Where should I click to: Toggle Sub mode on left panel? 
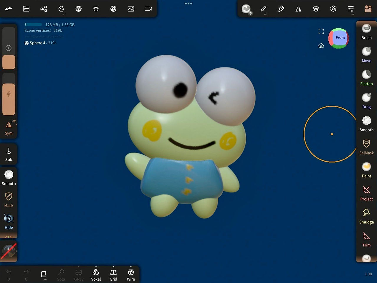(x=9, y=154)
